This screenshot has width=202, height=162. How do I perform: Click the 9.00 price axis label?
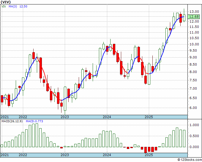(x=193, y=57)
